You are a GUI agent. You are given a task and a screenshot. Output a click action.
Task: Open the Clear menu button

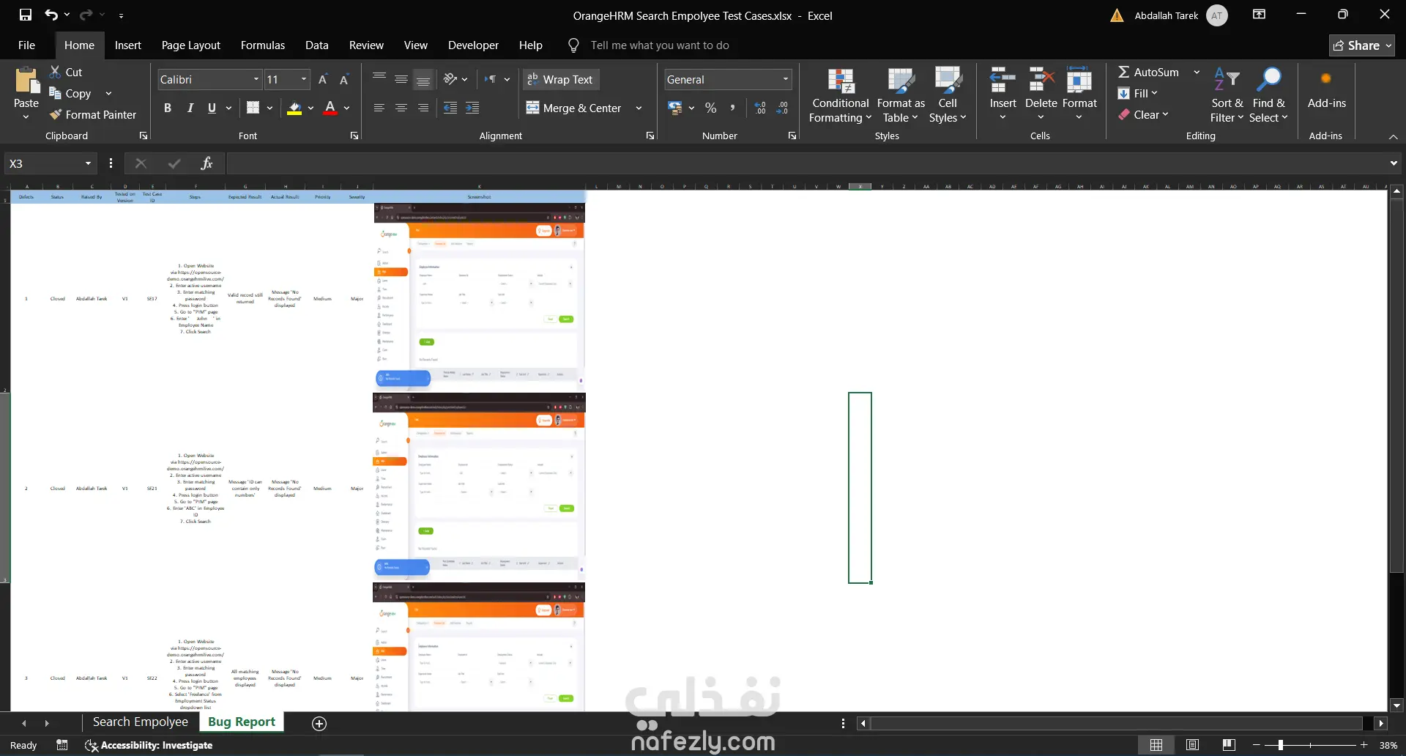(x=1143, y=114)
